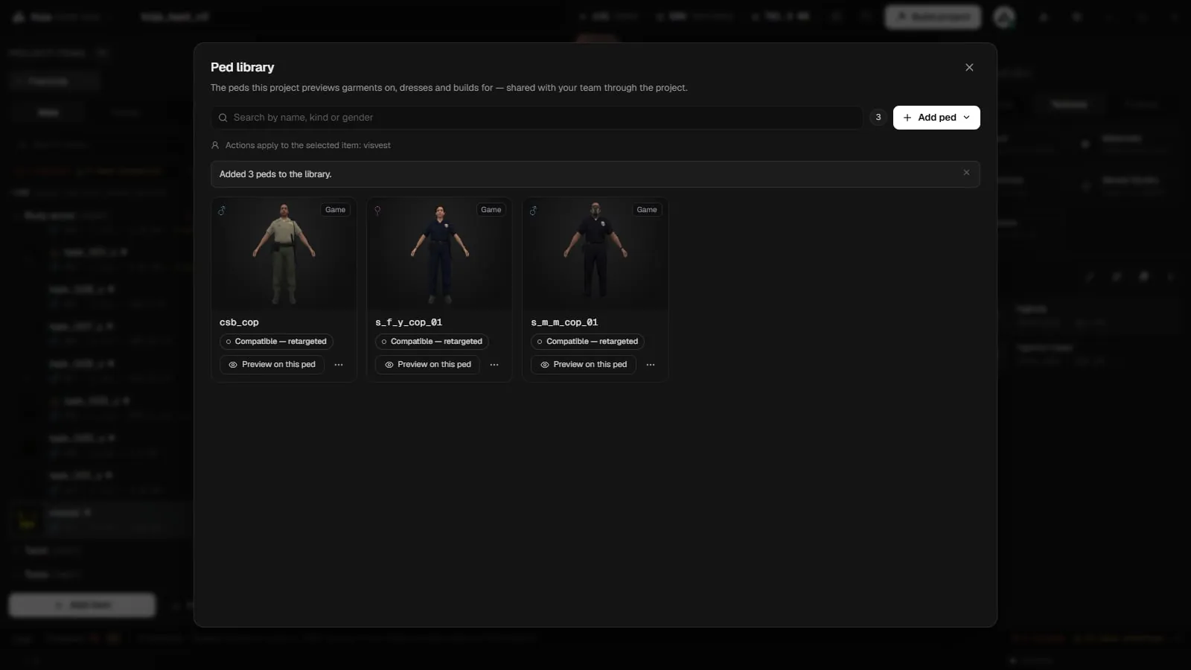Image resolution: width=1191 pixels, height=670 pixels.
Task: Click the Game tag on s_f_y_cop_01 card
Action: [491, 210]
